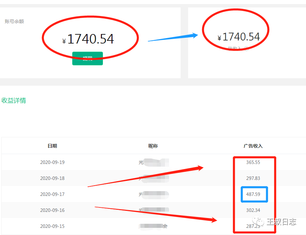Viewport: 306px width, 235px height.
Task: Click the 297.83 revenue figure
Action: pyautogui.click(x=253, y=178)
